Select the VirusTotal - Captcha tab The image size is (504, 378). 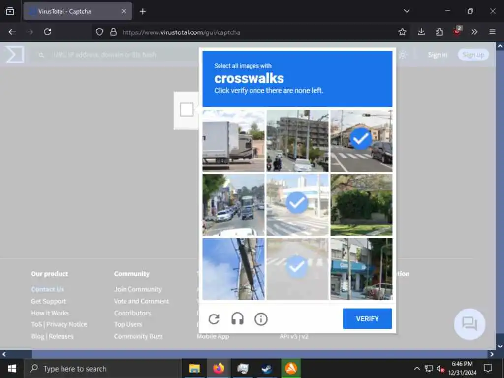tap(77, 11)
